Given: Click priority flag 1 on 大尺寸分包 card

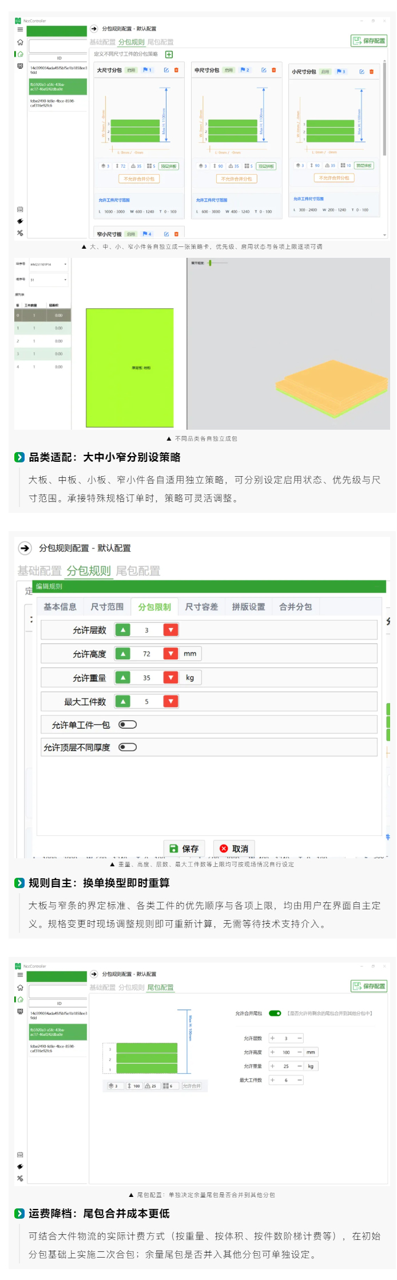Looking at the screenshot, I should click(147, 70).
